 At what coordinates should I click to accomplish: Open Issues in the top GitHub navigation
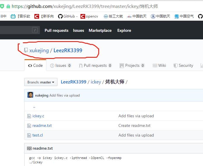pos(78,30)
